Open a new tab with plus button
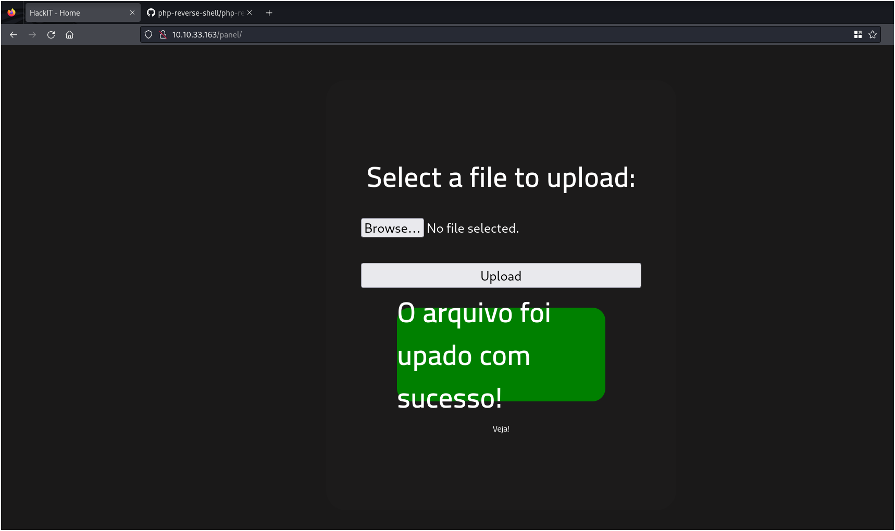 269,13
